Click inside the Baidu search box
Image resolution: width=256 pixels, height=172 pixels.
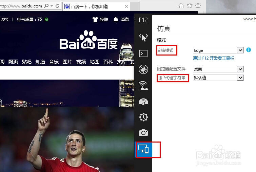point(67,73)
